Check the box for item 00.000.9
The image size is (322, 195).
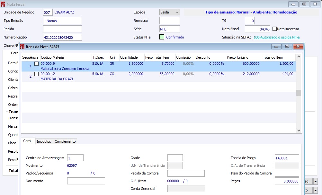[37, 64]
